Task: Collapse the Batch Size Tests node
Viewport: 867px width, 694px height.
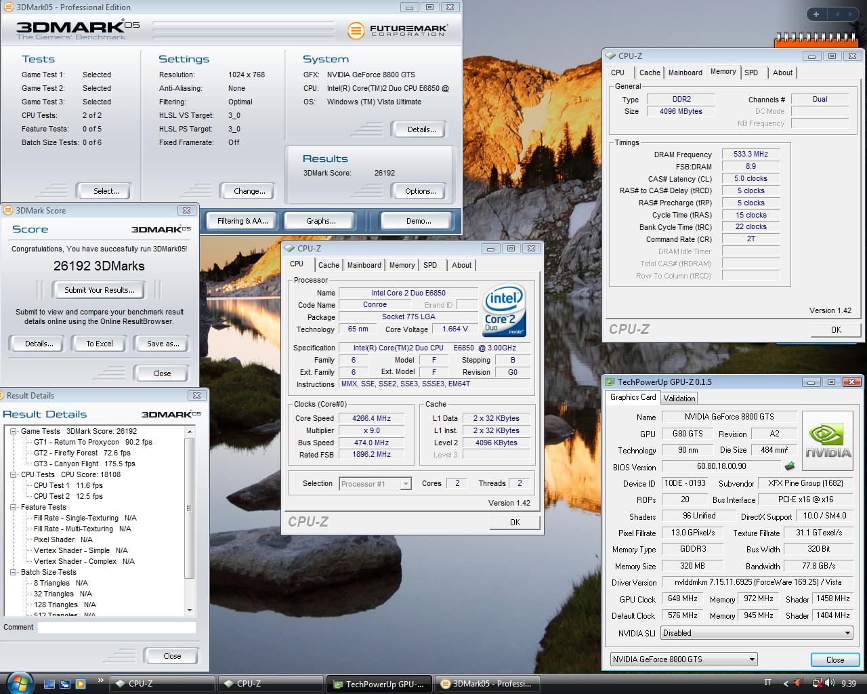Action: tap(14, 572)
